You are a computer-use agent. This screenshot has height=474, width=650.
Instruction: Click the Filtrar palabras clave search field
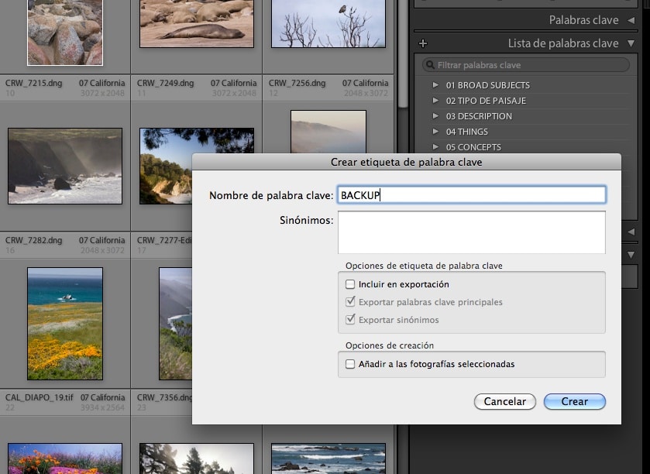[526, 65]
